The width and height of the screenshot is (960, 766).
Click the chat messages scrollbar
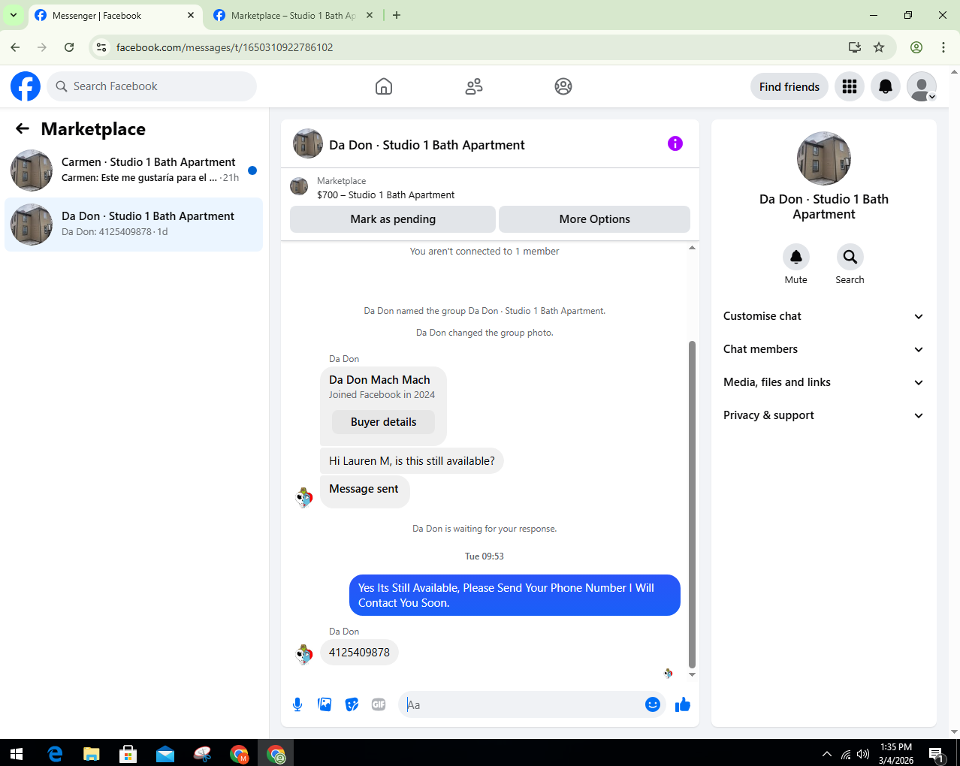click(693, 503)
